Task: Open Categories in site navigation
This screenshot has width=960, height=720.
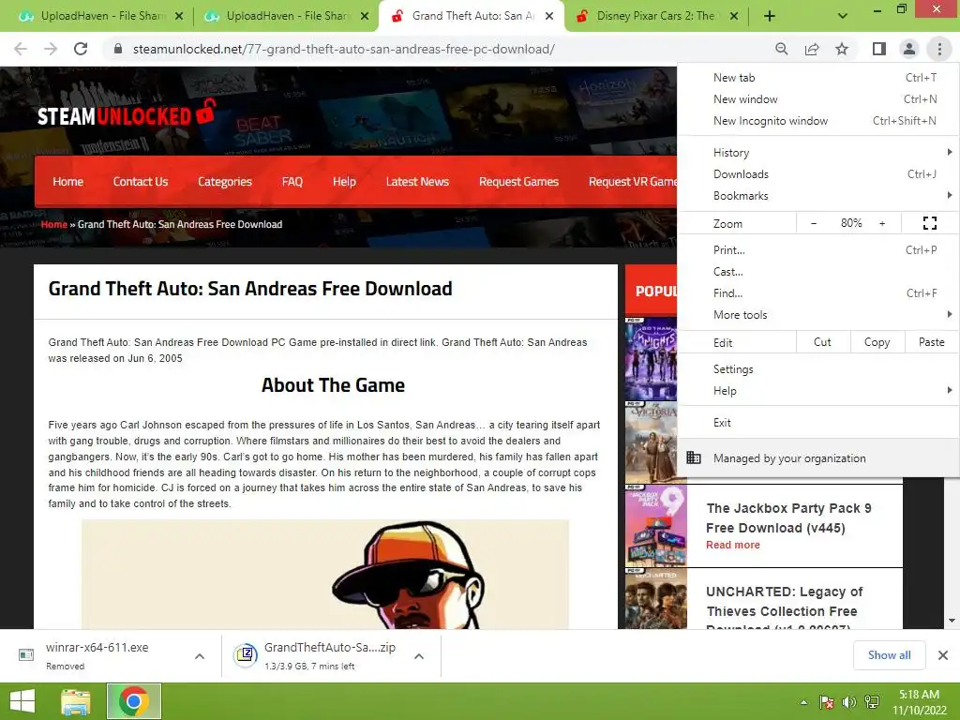Action: (x=225, y=181)
